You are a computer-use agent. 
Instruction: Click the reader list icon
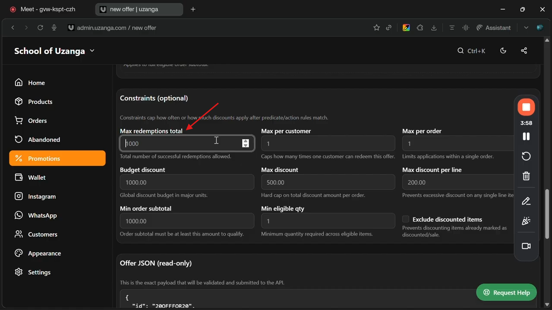[x=452, y=28]
